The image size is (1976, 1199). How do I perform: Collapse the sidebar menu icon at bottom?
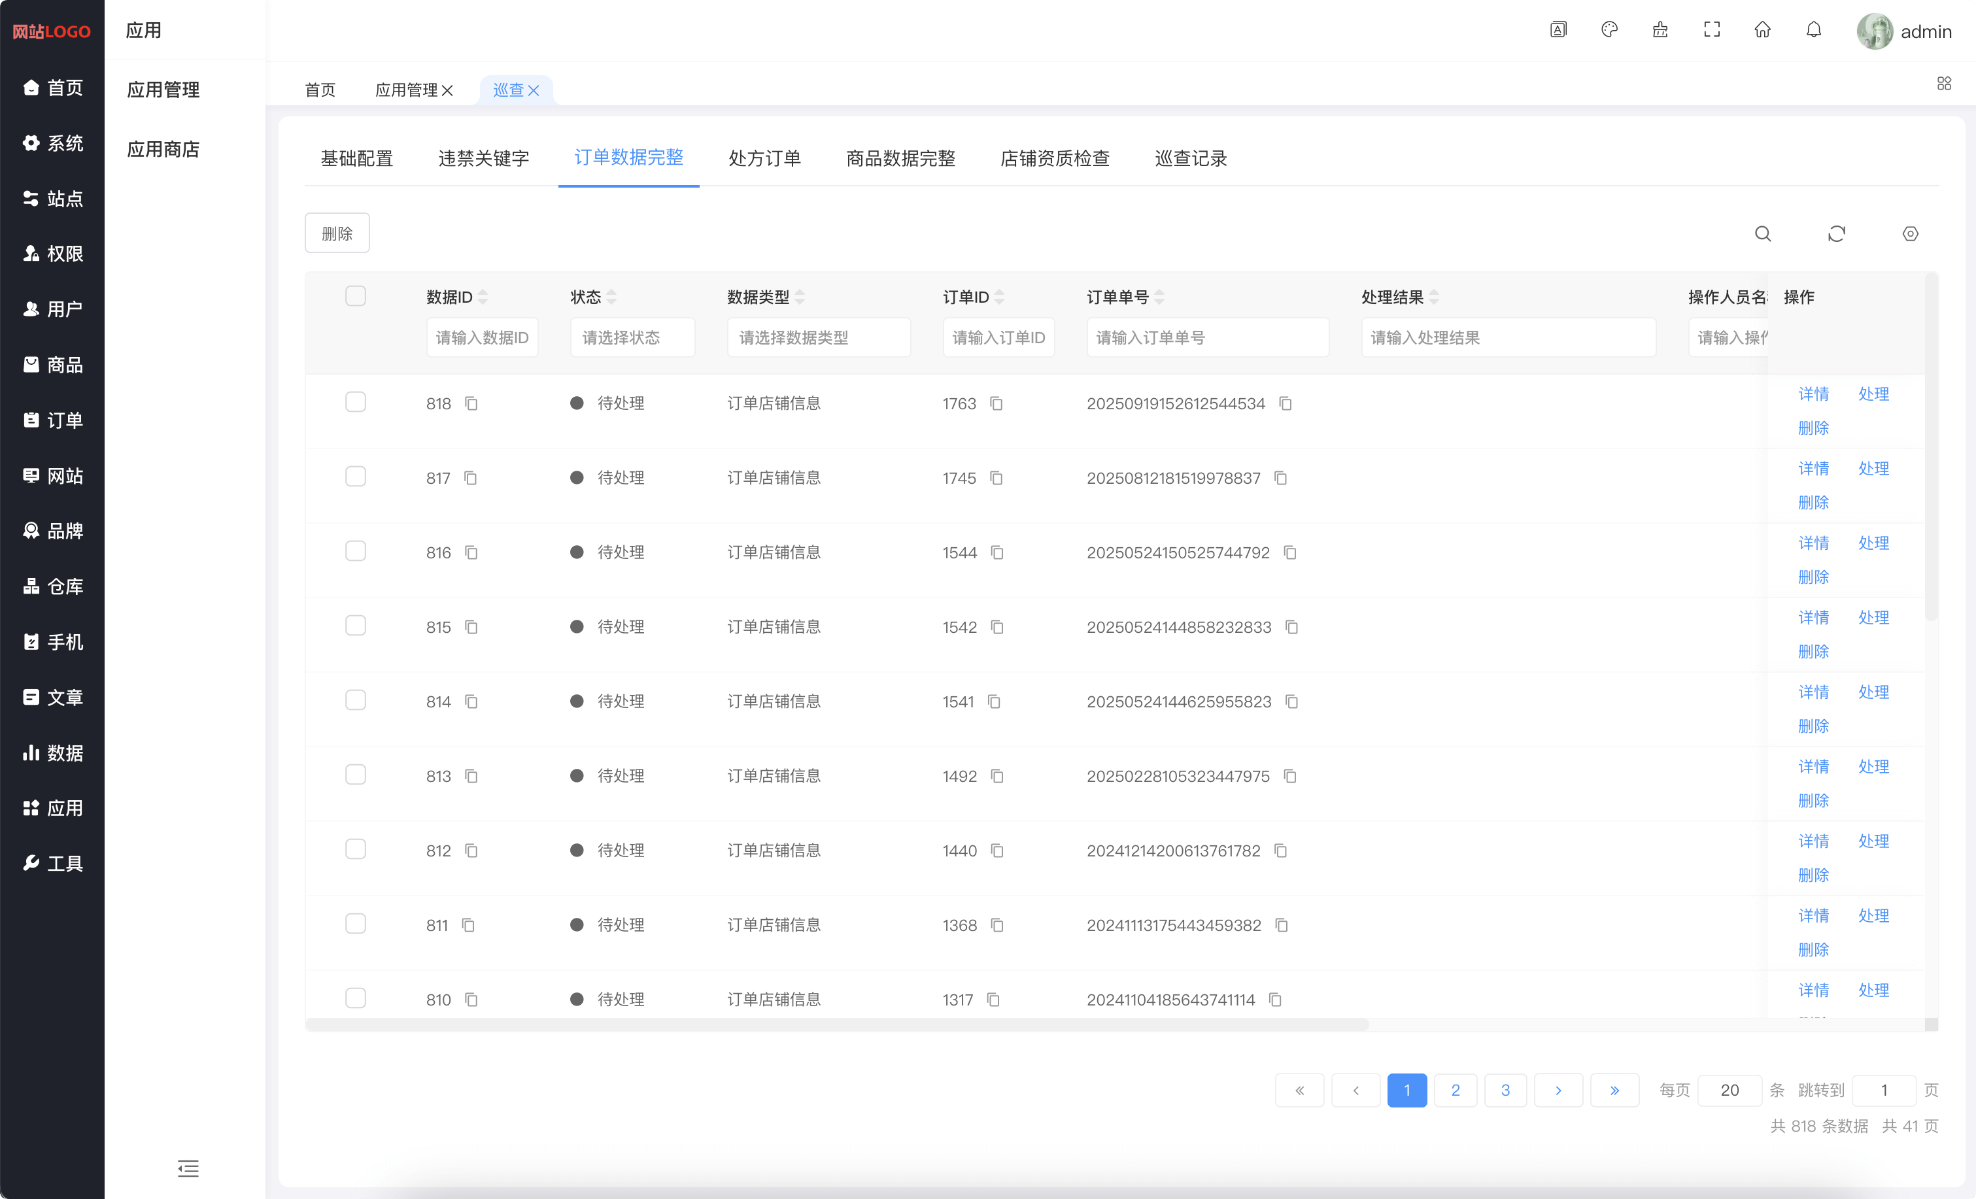tap(188, 1168)
